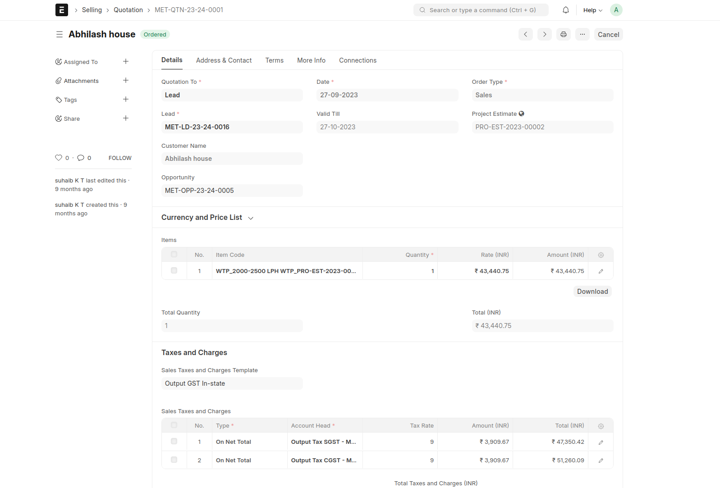Open user avatar menu
720x488 pixels.
tap(616, 10)
